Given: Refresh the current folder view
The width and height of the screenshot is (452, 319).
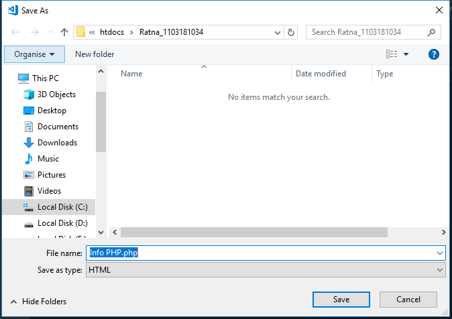Looking at the screenshot, I should tap(291, 32).
